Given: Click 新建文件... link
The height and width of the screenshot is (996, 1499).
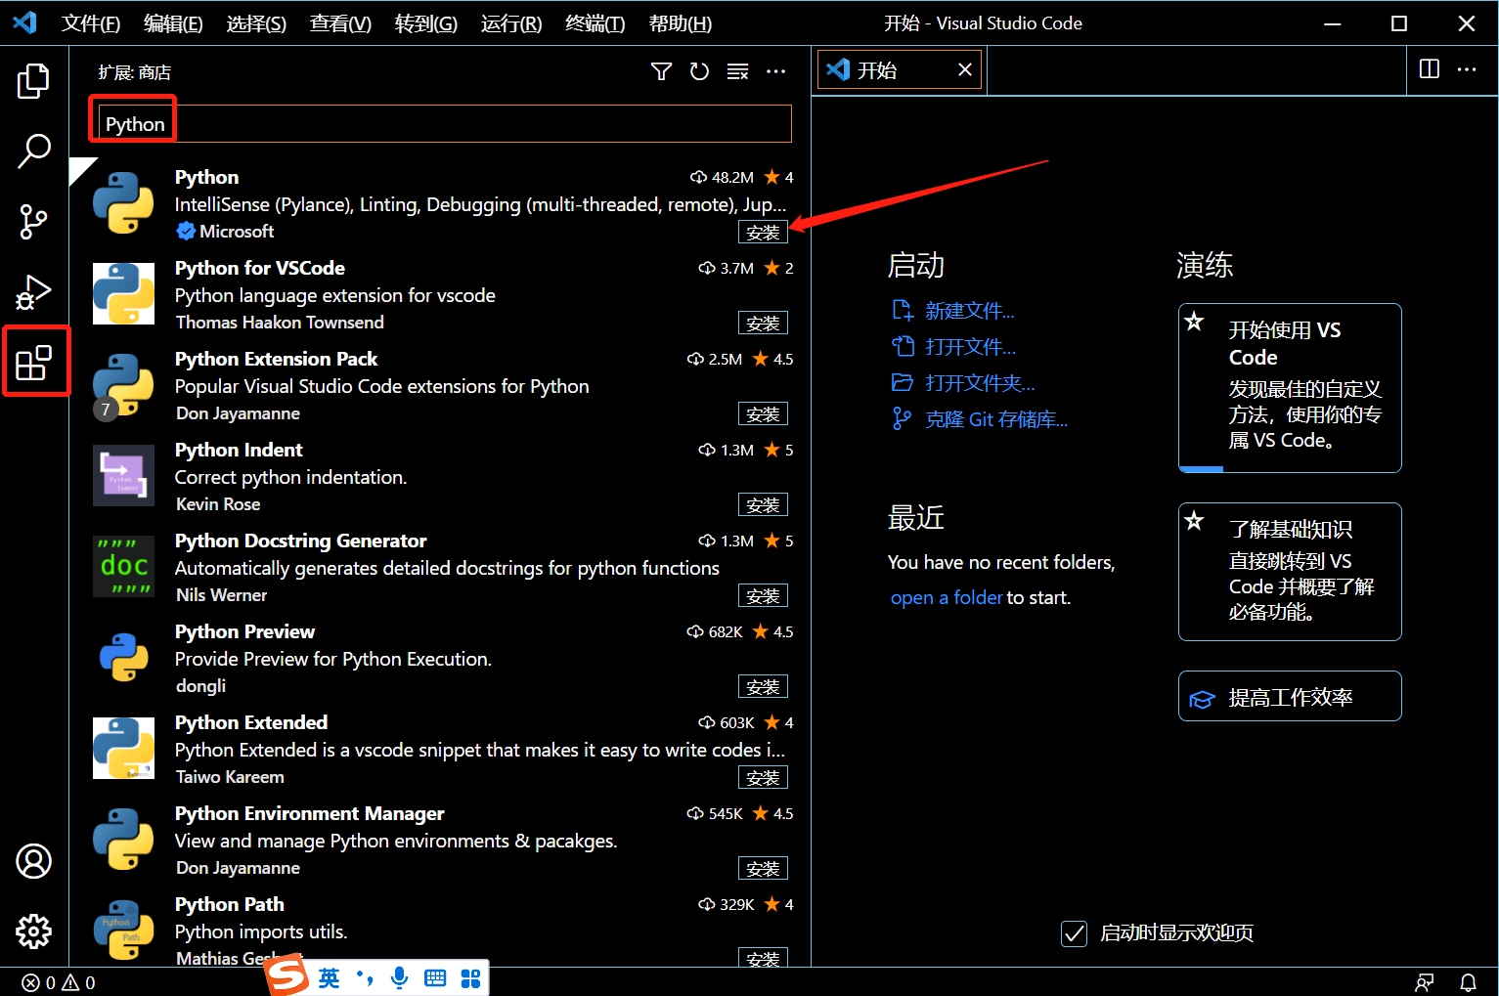Looking at the screenshot, I should (969, 311).
